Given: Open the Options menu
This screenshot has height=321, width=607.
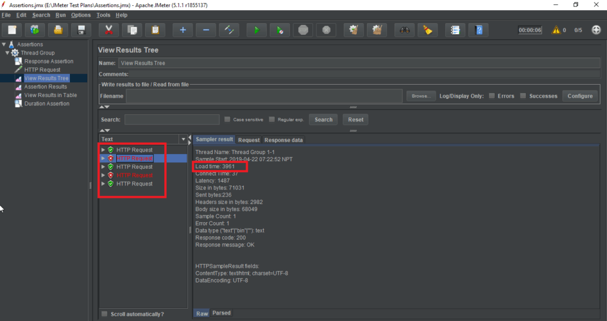Looking at the screenshot, I should coord(81,15).
